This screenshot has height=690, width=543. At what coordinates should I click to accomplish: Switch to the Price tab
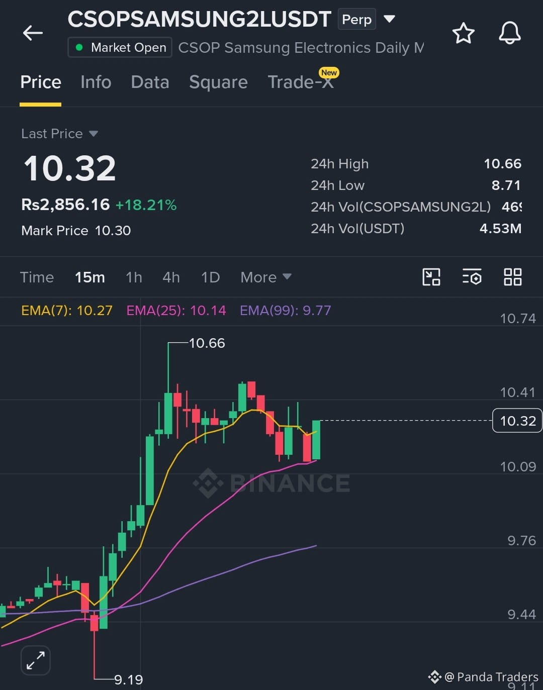click(41, 82)
